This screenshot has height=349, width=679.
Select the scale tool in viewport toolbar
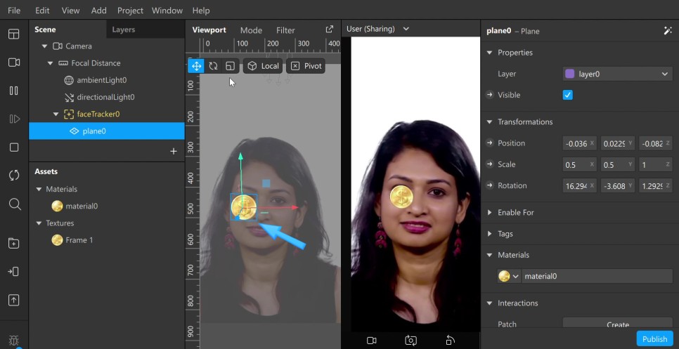pyautogui.click(x=231, y=66)
